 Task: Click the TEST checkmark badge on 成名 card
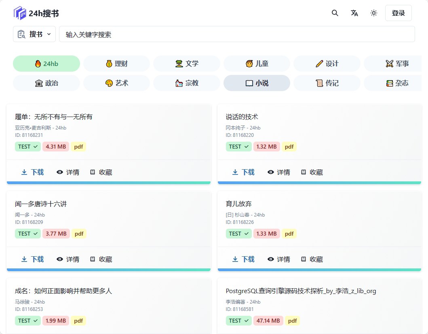pos(27,321)
